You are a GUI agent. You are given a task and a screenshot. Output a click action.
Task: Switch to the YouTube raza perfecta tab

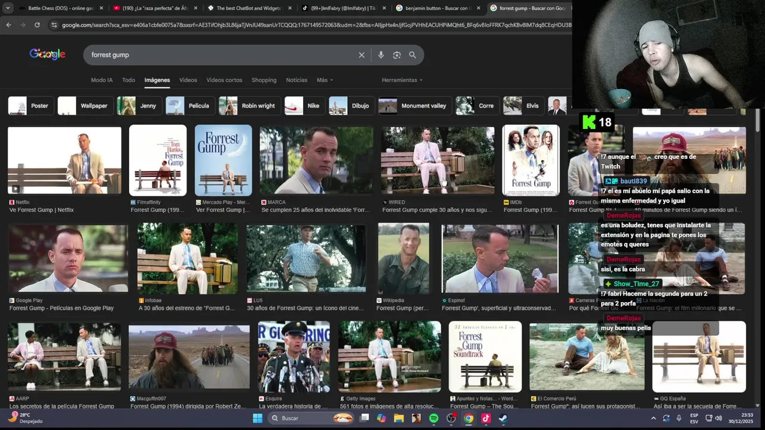click(x=155, y=8)
